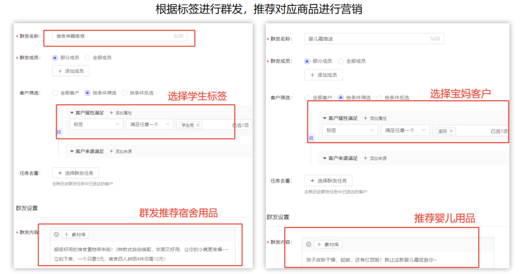The image size is (522, 274).
Task: Click 添加来源 link in left panel
Action: click(x=121, y=152)
